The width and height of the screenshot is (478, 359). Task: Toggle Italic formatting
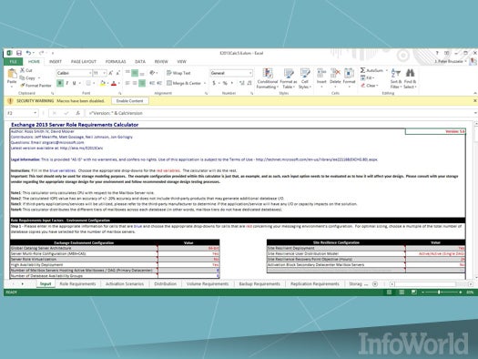(x=67, y=83)
